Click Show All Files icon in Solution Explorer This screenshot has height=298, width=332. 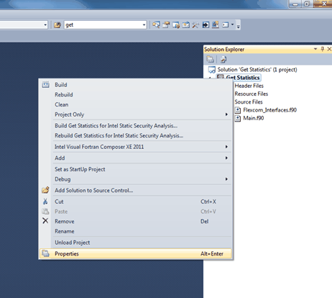[x=223, y=59]
